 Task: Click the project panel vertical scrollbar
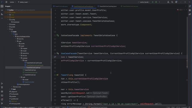pyautogui.click(x=51, y=55)
